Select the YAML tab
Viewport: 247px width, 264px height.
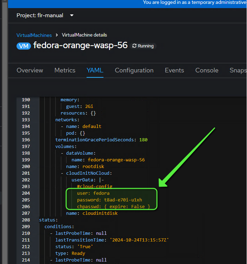(x=95, y=70)
